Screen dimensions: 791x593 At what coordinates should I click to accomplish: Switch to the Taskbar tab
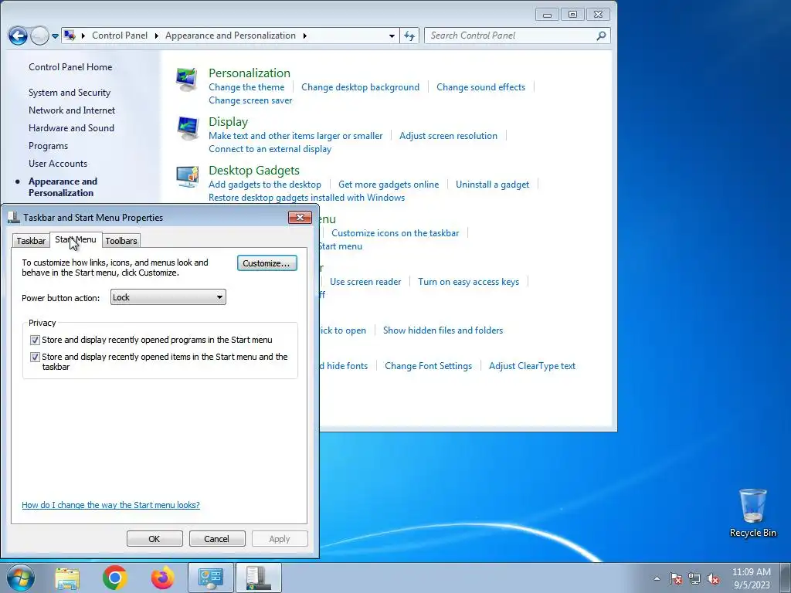pos(31,241)
